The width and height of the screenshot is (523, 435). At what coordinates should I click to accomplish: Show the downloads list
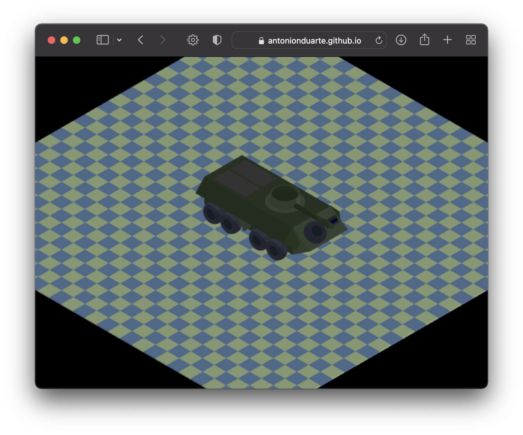point(401,40)
